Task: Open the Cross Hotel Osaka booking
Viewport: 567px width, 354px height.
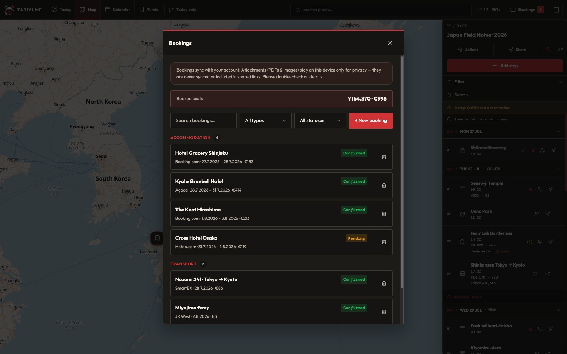Action: point(273,242)
